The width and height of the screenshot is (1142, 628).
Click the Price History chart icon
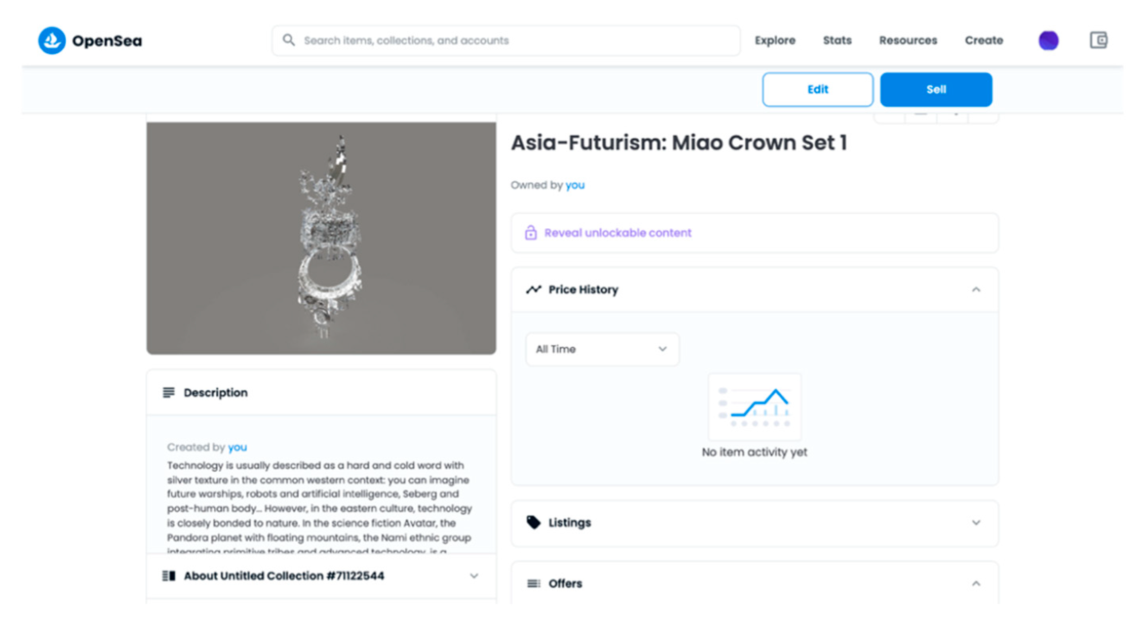[534, 290]
